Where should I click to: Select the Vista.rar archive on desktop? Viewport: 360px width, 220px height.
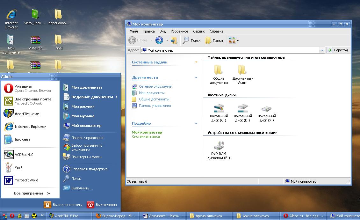pyautogui.click(x=35, y=43)
